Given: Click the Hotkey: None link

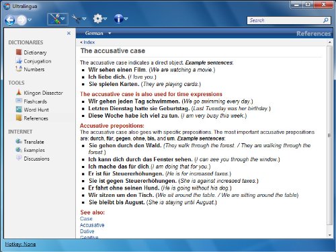Looking at the screenshot, I should (20, 244).
